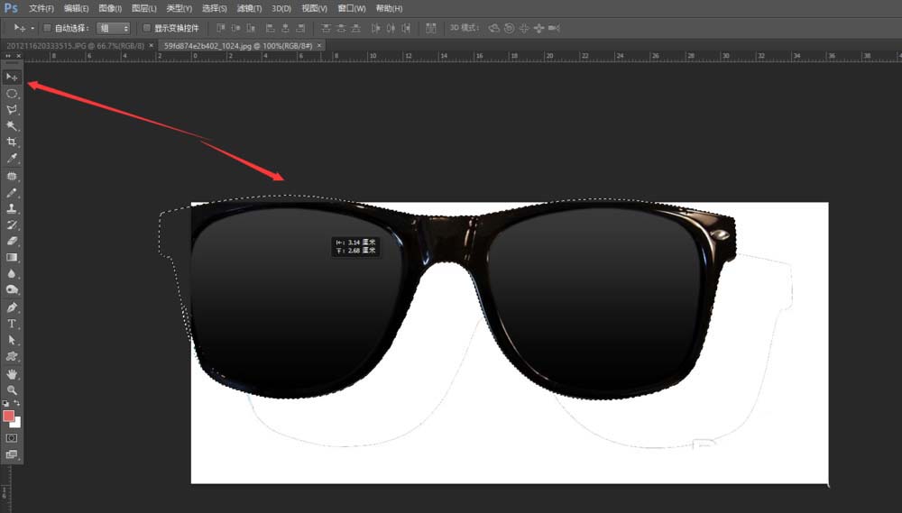Pick the Clone Stamp tool
The image size is (902, 513).
pos(13,208)
